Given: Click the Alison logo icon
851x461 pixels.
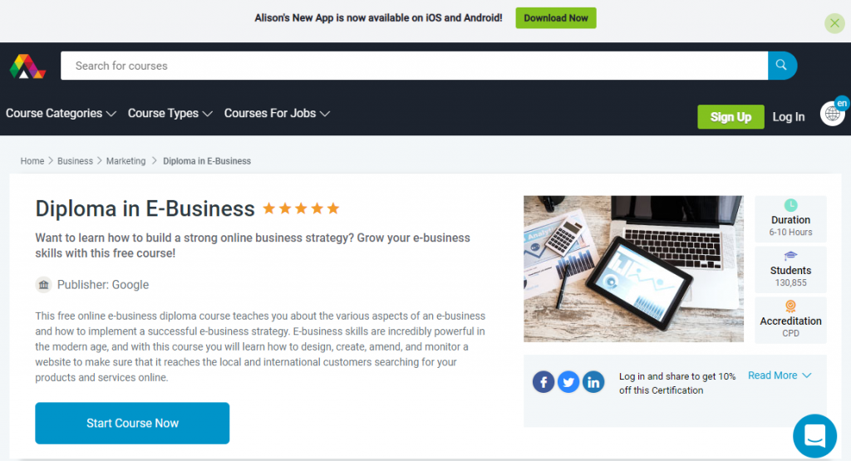Looking at the screenshot, I should pyautogui.click(x=27, y=66).
